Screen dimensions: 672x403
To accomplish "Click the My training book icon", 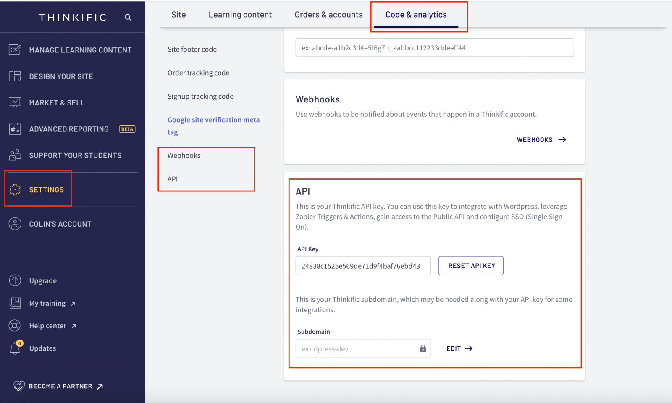I will [15, 303].
